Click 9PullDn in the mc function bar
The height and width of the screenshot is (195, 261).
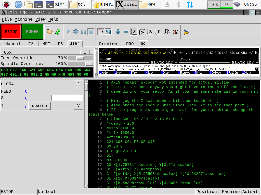pos(232,73)
